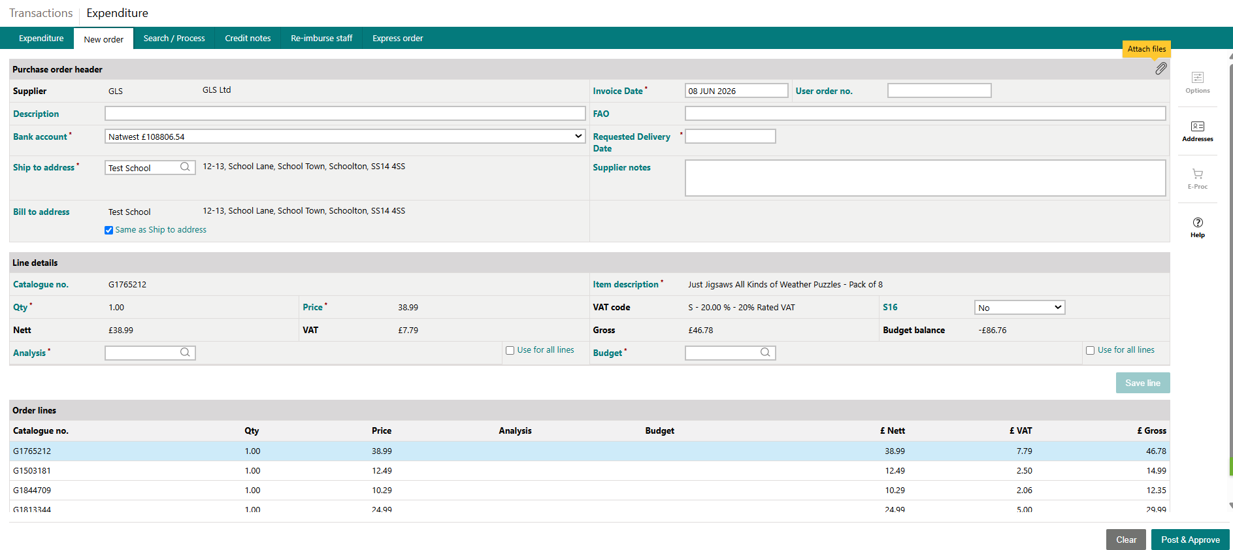Click the Save line button
The image size is (1233, 550).
[1143, 383]
